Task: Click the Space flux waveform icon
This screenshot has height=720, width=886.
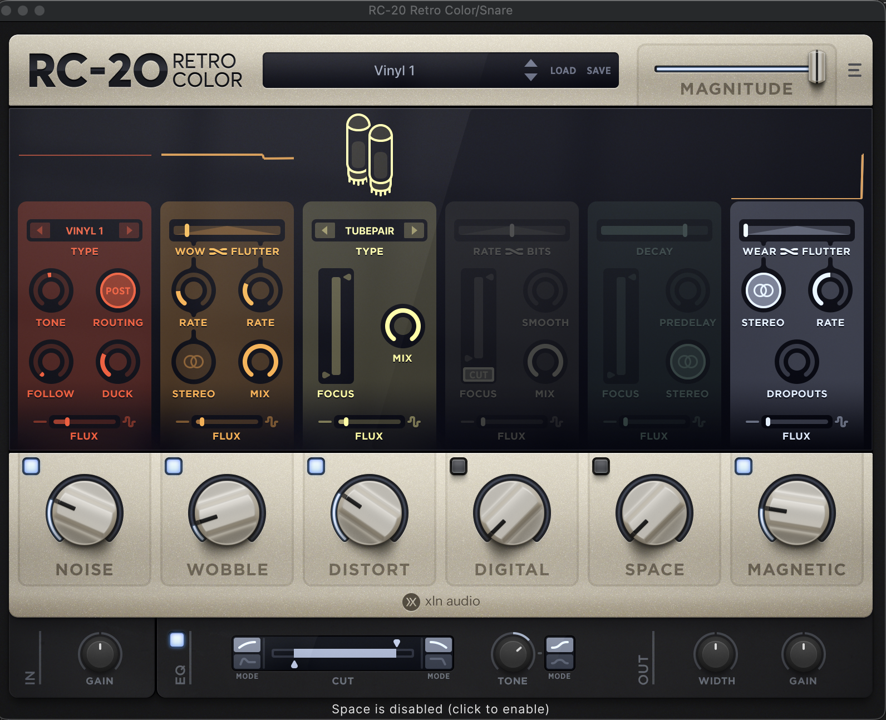Action: pos(700,422)
